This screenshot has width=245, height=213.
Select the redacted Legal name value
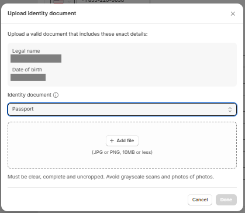36,59
